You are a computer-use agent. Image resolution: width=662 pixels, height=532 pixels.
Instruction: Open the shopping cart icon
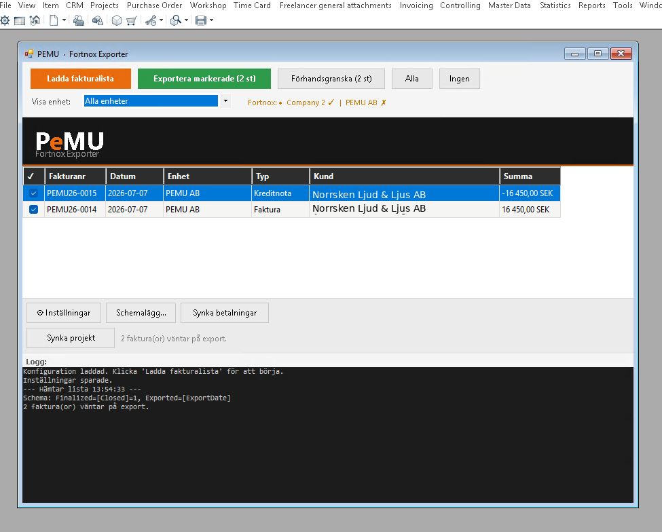point(132,20)
